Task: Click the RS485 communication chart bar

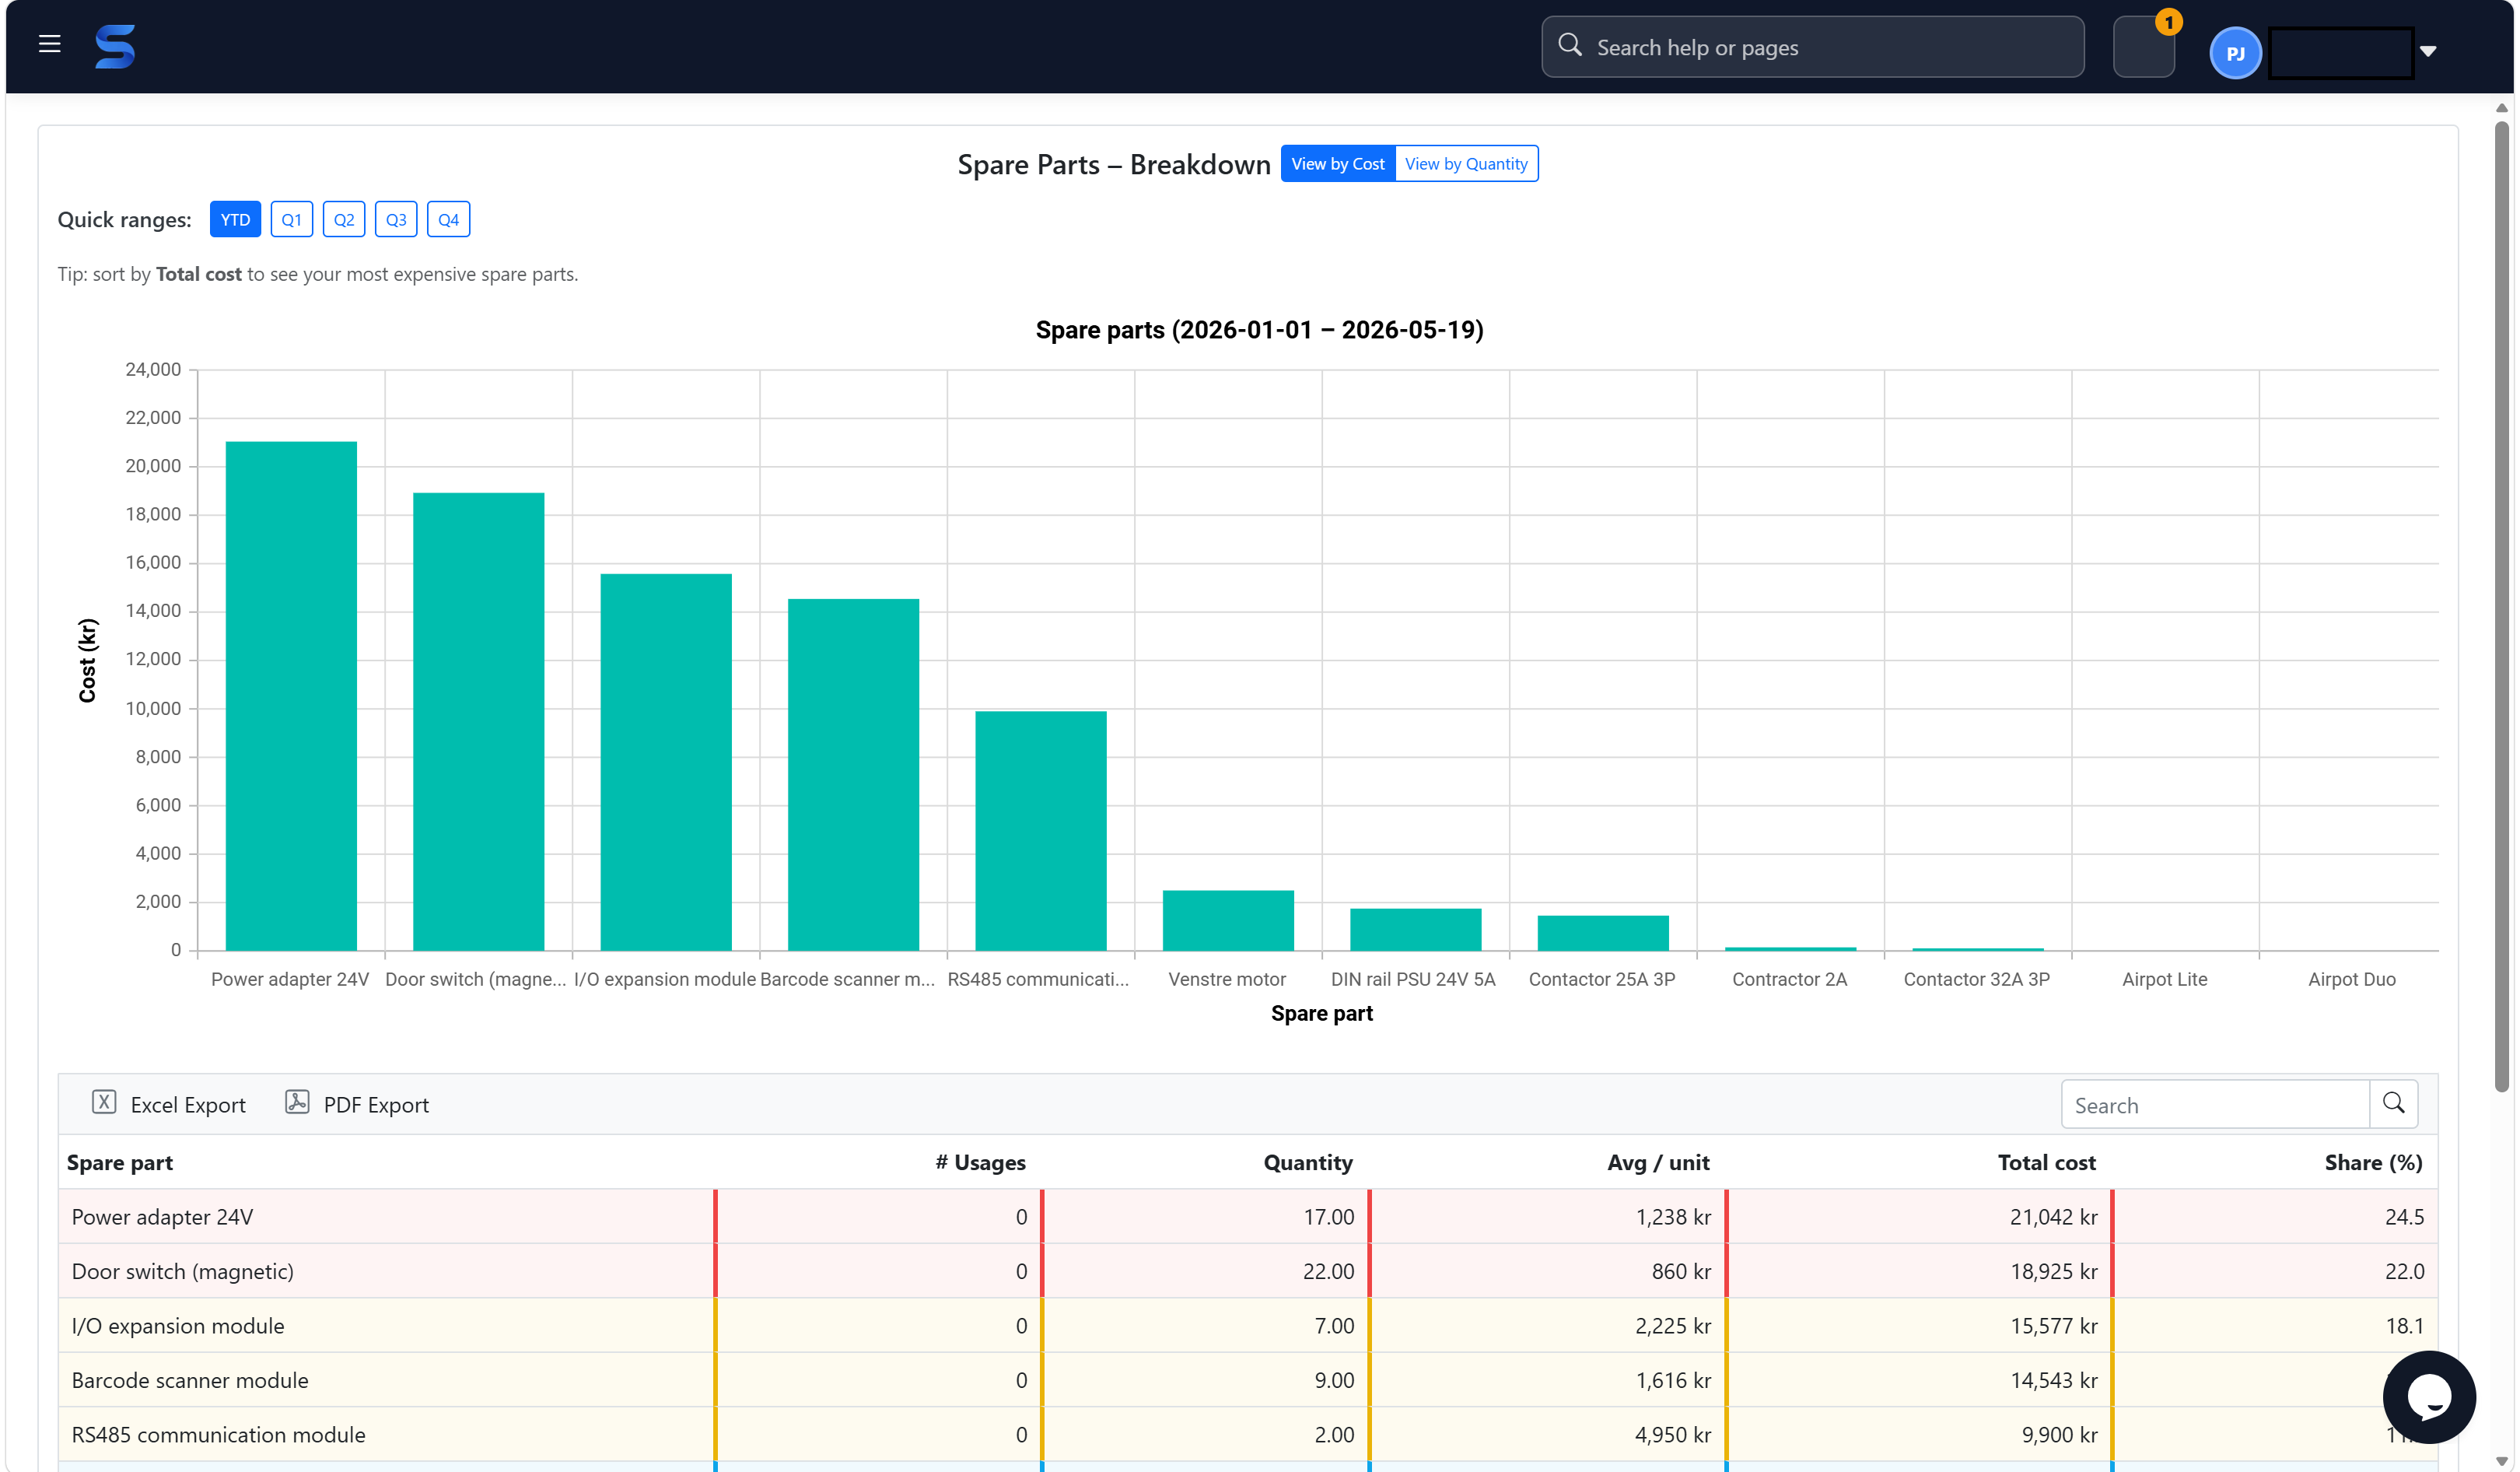Action: (1041, 831)
